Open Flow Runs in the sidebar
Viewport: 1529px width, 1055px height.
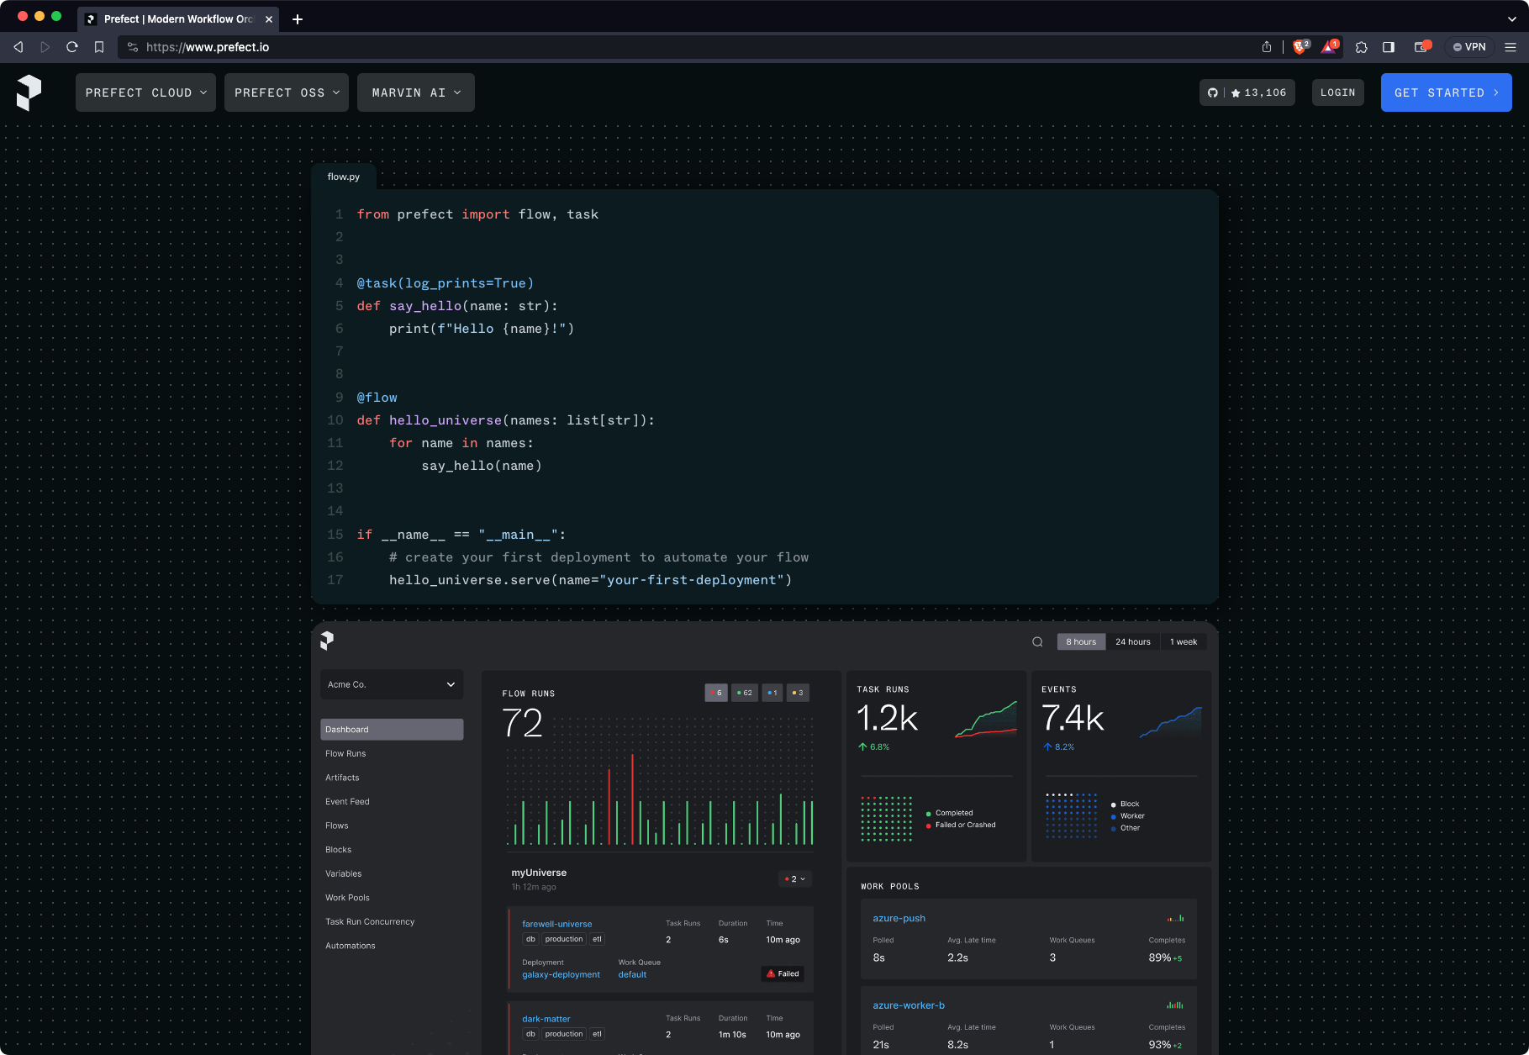(345, 754)
